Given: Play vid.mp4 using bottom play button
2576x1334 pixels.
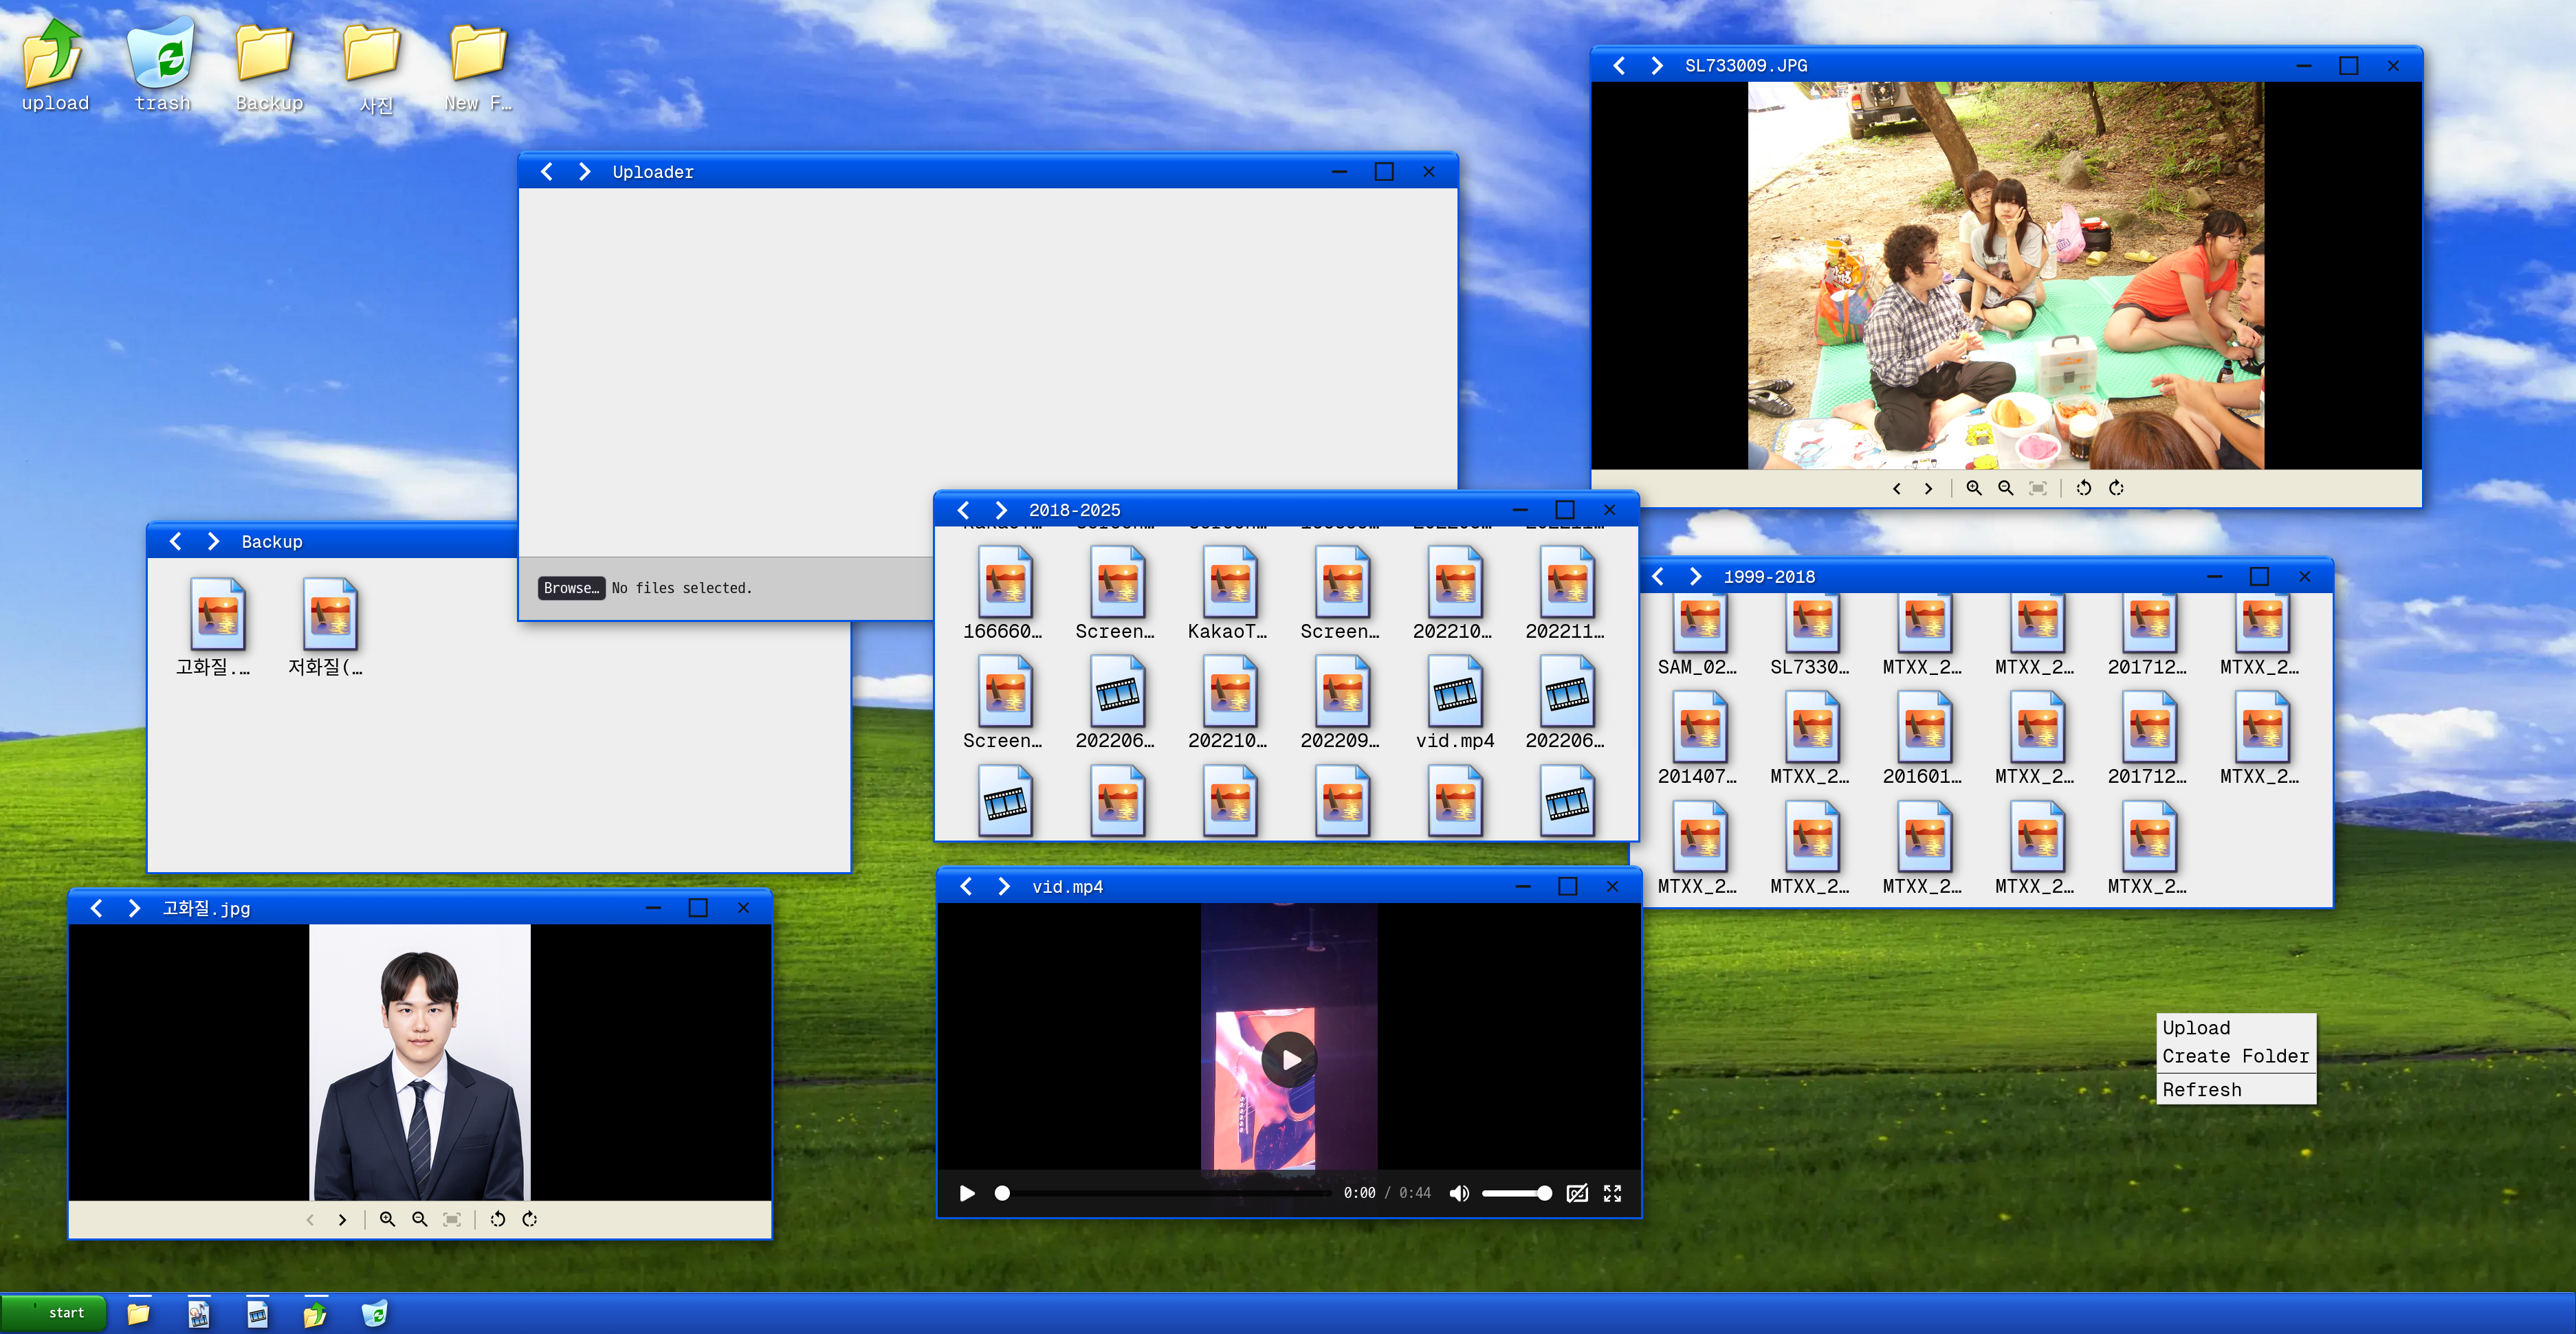Looking at the screenshot, I should (x=966, y=1193).
